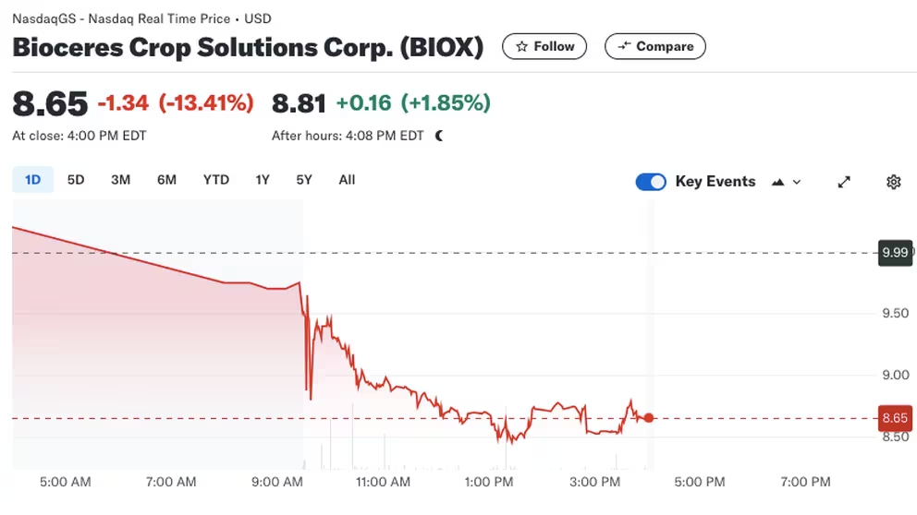Click the red 8.65 price label
The width and height of the screenshot is (917, 515).
pyautogui.click(x=896, y=418)
